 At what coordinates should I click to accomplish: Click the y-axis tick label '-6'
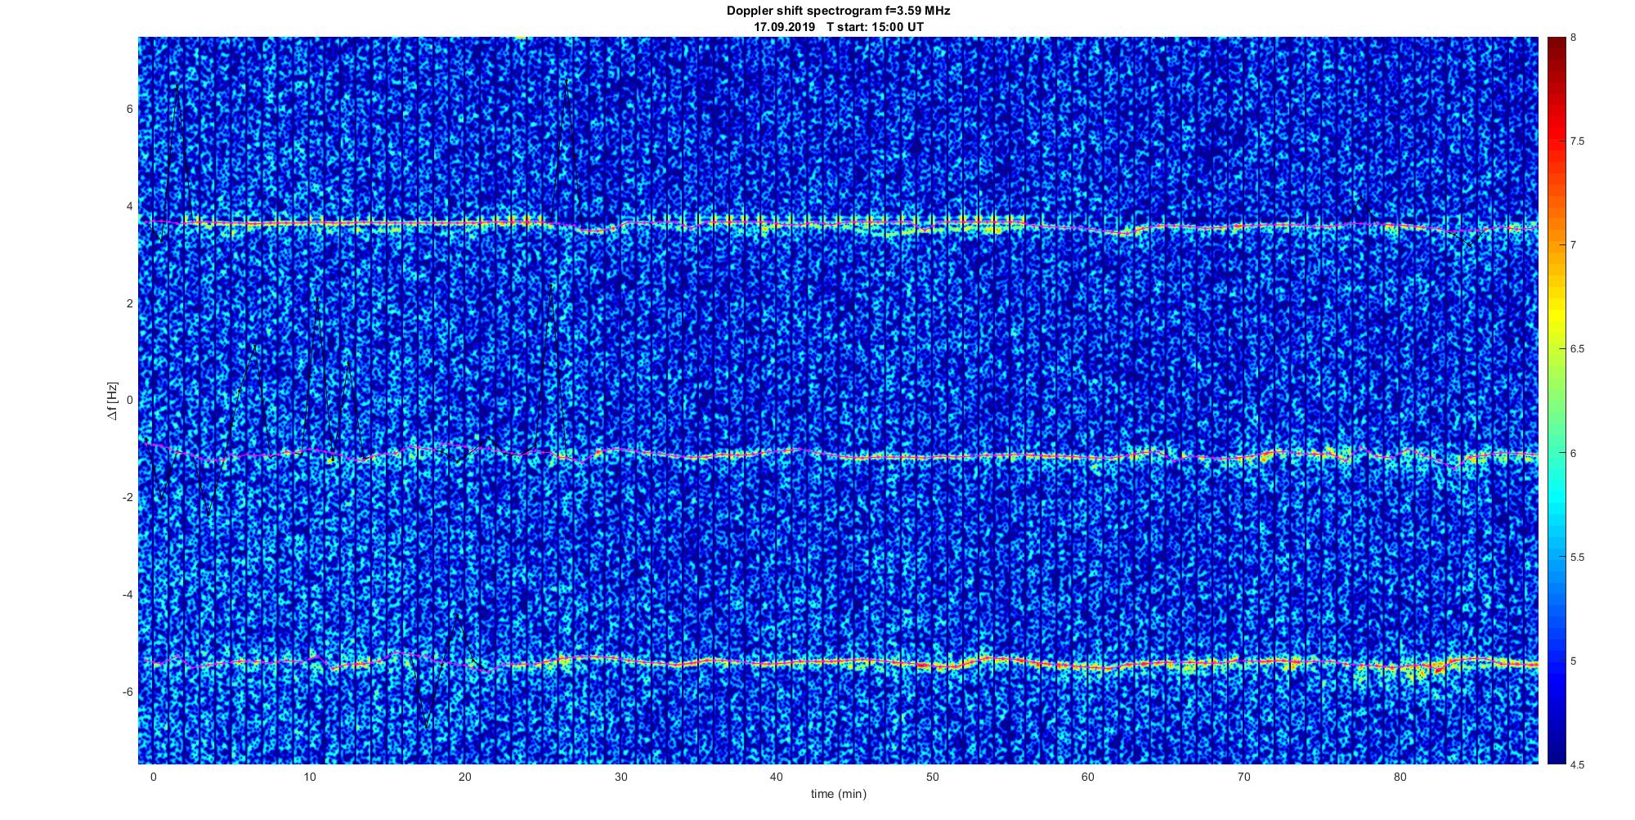point(128,692)
